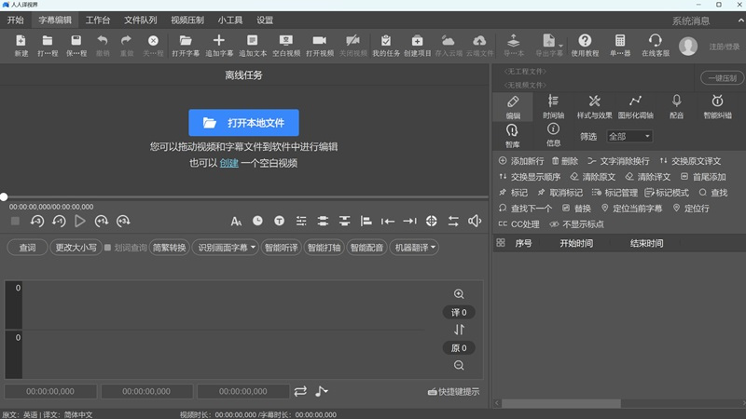Click the video progress slider handle

4,196
